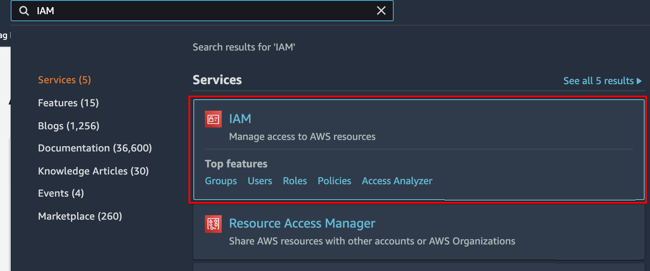Click the search magnifier icon
Viewport: 650px width, 271px height.
pyautogui.click(x=24, y=11)
